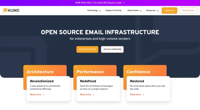Click the Revolutionized card title
The image size is (200, 110).
click(42, 81)
